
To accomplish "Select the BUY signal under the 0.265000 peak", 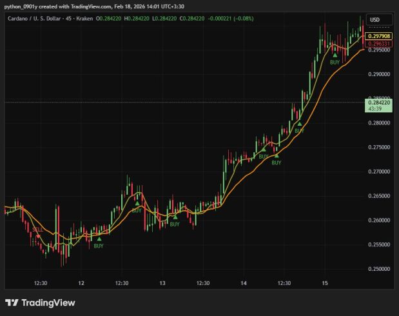I will pos(137,207).
